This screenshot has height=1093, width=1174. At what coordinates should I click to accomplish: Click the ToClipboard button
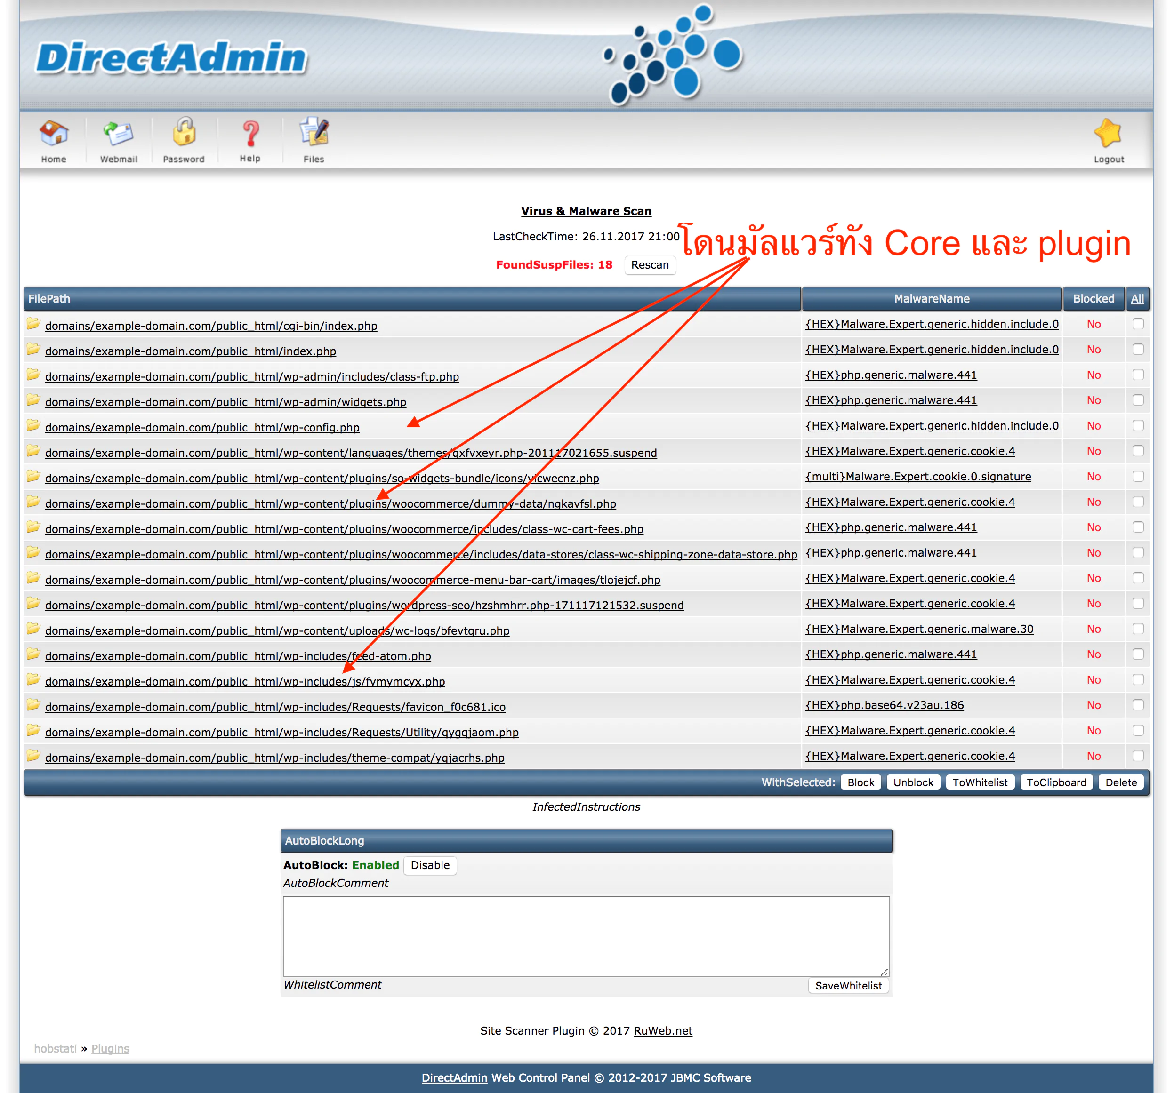coord(1056,782)
